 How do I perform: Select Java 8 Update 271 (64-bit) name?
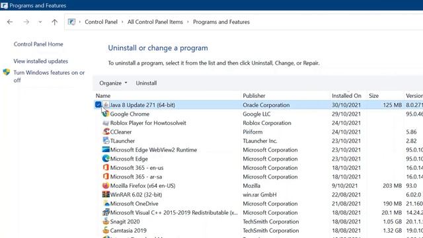coord(143,105)
